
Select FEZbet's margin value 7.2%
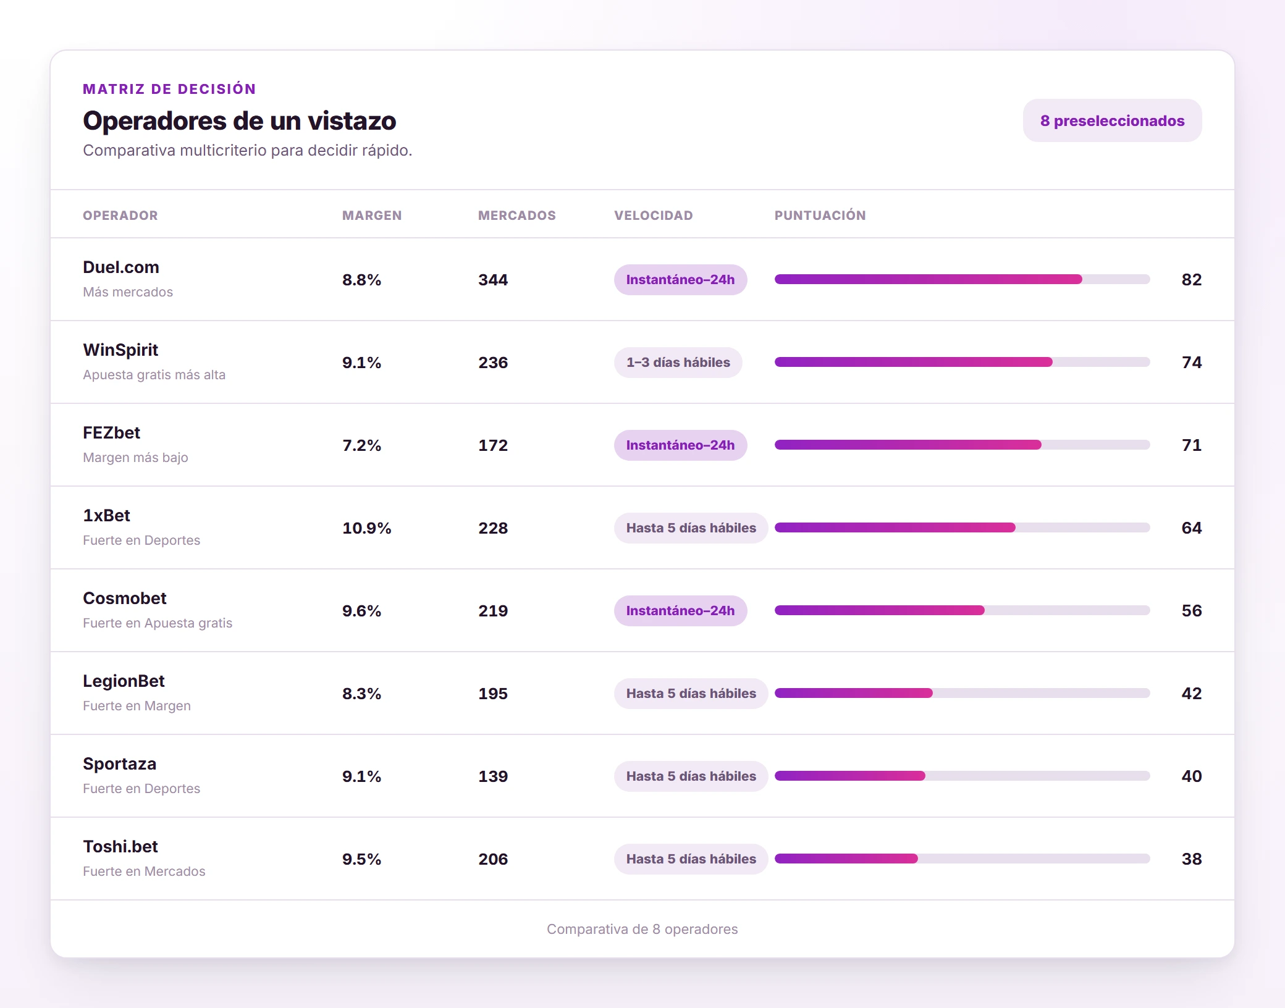(361, 445)
